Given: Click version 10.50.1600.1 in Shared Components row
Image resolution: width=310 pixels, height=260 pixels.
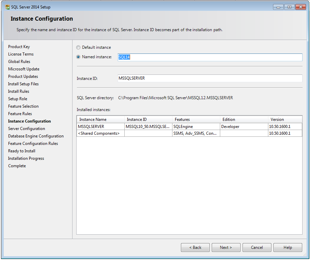Looking at the screenshot, I should (x=285, y=133).
